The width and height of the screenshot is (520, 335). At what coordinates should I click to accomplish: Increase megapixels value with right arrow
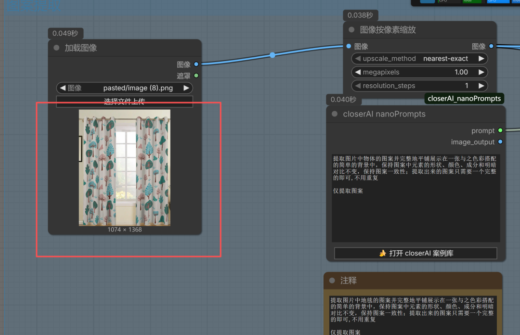click(481, 72)
